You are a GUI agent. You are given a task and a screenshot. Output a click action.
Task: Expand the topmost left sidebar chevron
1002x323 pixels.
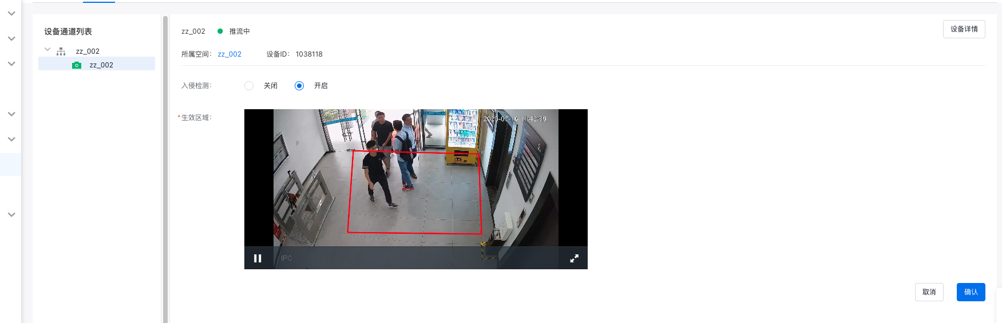[11, 14]
